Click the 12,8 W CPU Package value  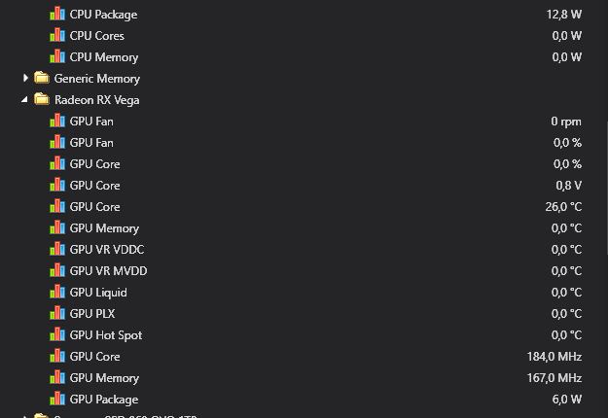coord(563,15)
